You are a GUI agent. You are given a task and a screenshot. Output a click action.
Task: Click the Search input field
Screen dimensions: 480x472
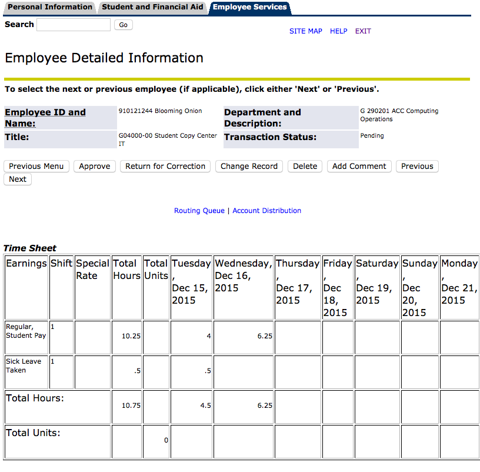click(74, 25)
